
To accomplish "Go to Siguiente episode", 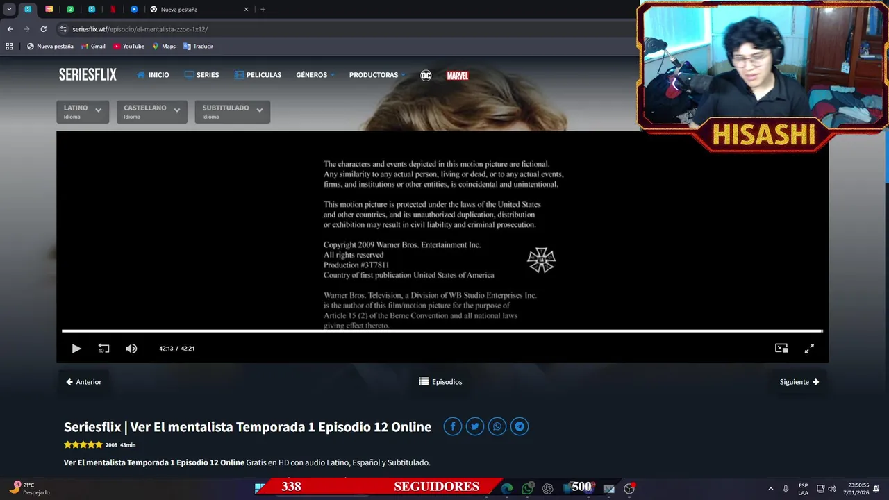I will click(x=799, y=382).
